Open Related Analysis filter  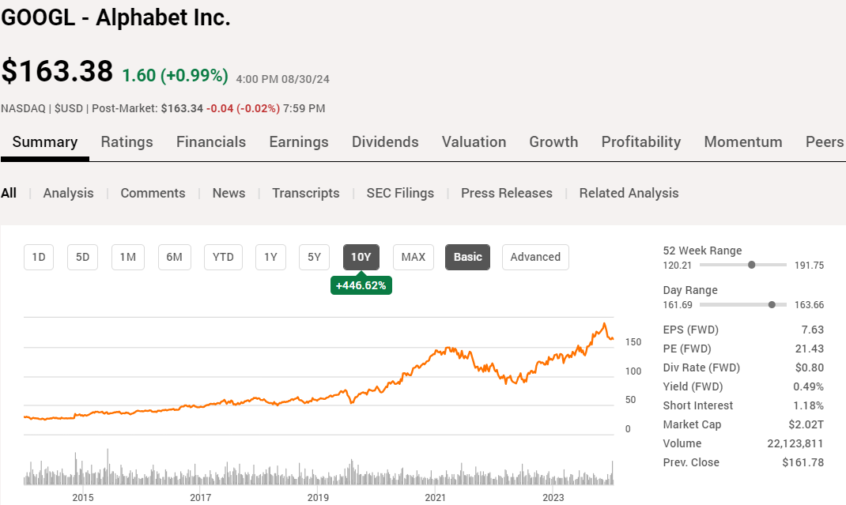(x=629, y=193)
